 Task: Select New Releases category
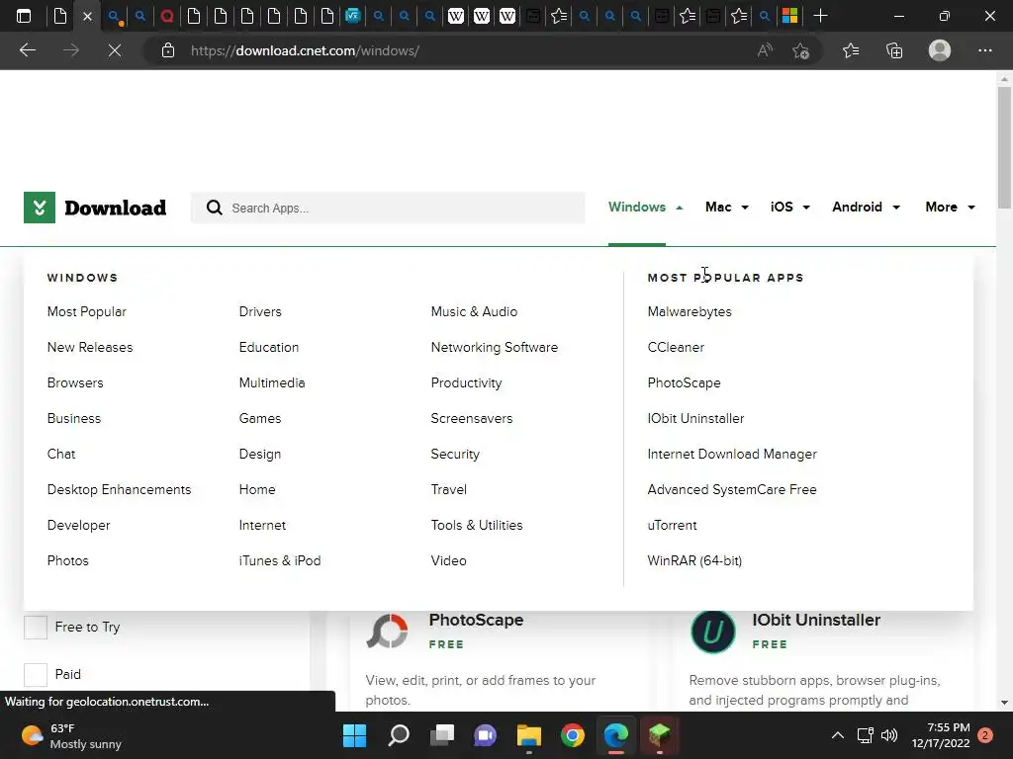point(90,347)
